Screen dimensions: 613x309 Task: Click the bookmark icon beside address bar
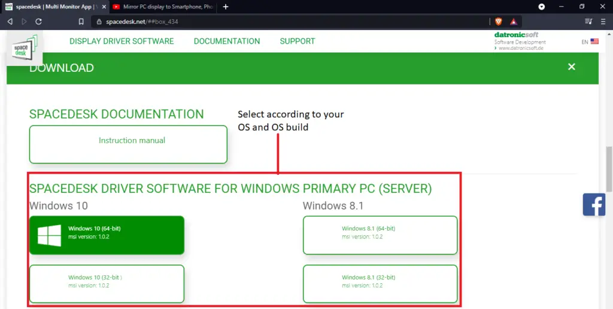point(81,22)
